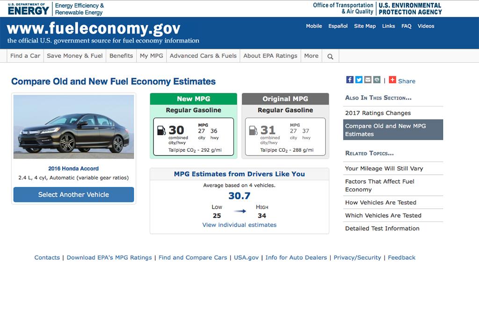Screen dimensions: 479x319
Task: Open Info for Auto Dealers link
Action: (296, 257)
